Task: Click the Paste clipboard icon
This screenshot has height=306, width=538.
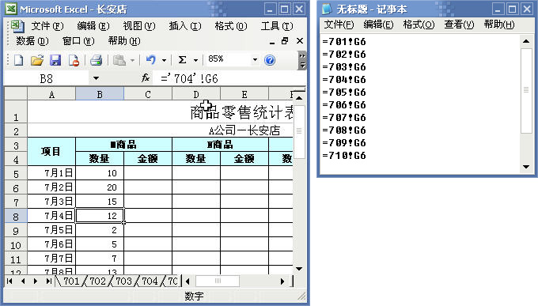Action: click(119, 60)
